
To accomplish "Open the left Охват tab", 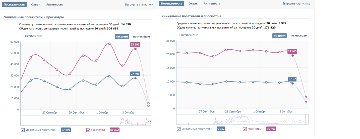I will coord(35,4).
